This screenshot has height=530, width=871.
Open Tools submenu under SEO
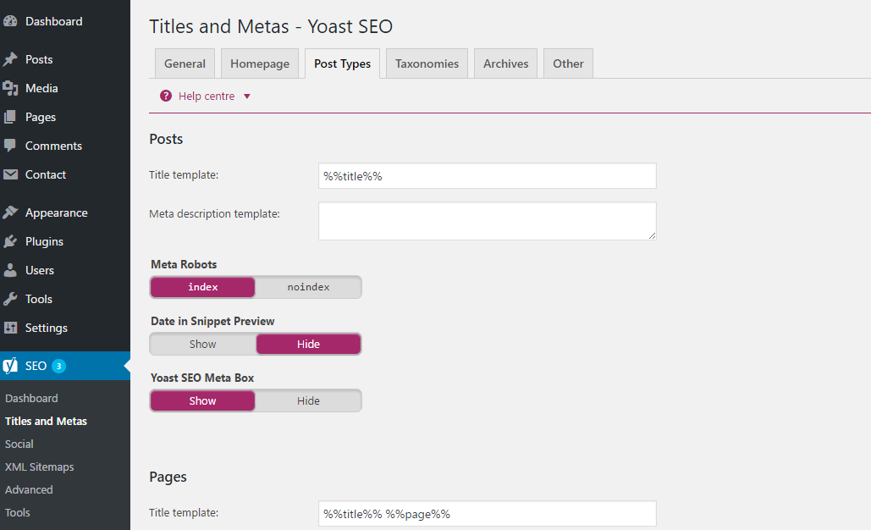tap(18, 512)
